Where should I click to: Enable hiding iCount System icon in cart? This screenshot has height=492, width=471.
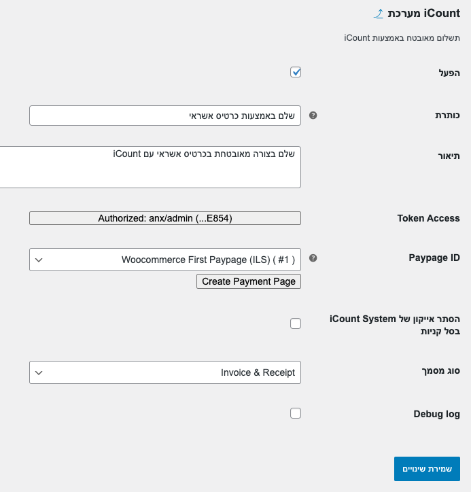tap(296, 323)
